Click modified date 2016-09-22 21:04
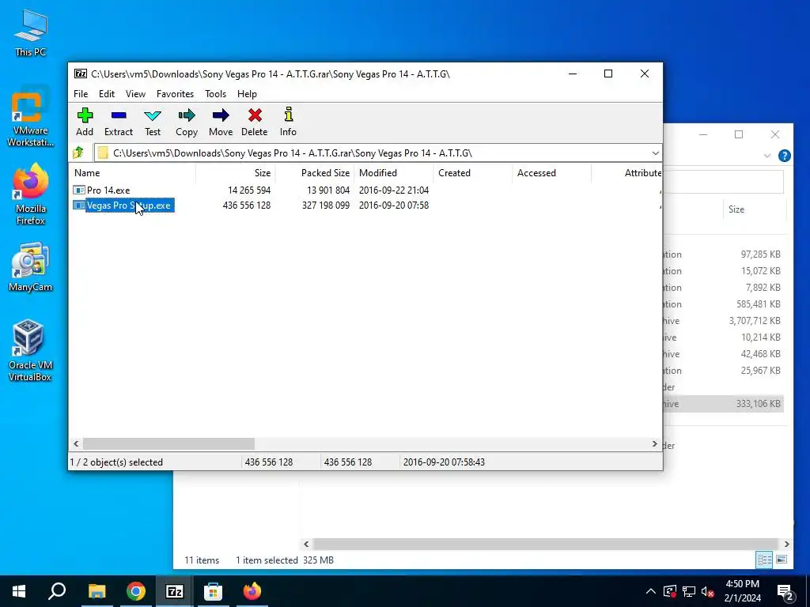This screenshot has height=607, width=810. tap(394, 190)
